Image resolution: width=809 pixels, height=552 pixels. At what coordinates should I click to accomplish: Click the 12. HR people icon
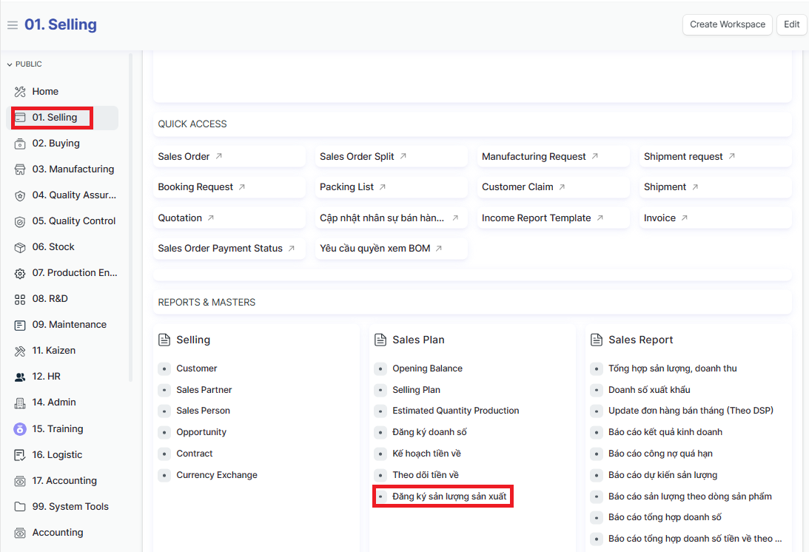click(20, 377)
